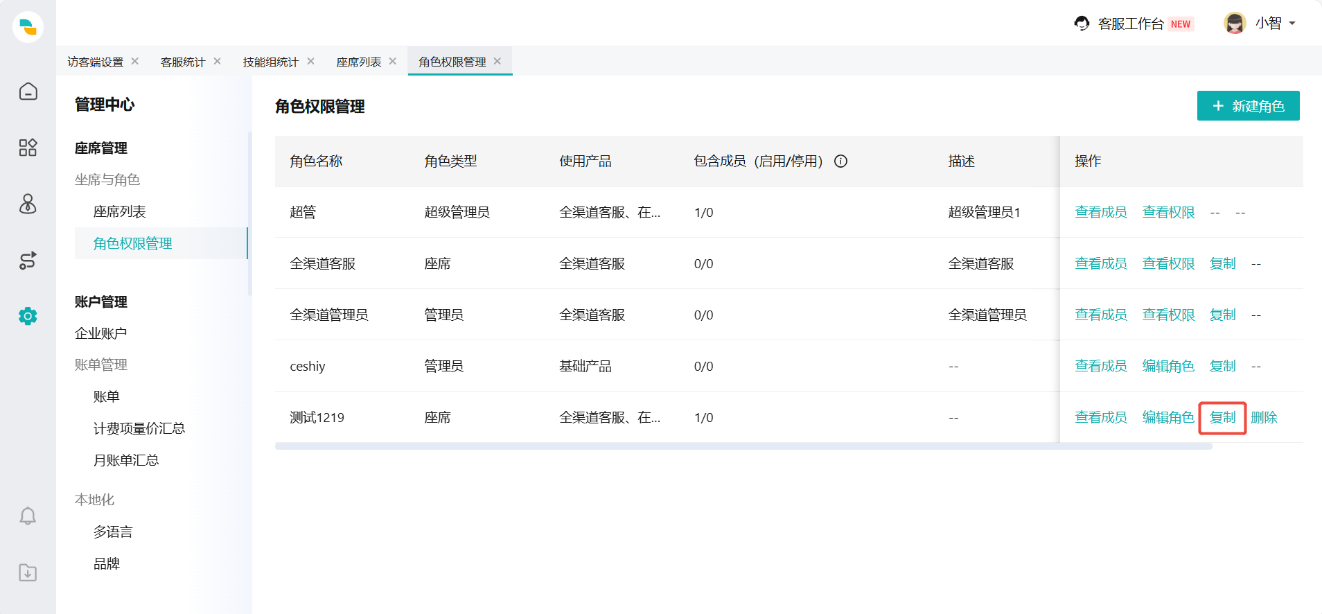Click 编辑角色 for ceshiy role
Image resolution: width=1322 pixels, height=614 pixels.
pyautogui.click(x=1169, y=366)
